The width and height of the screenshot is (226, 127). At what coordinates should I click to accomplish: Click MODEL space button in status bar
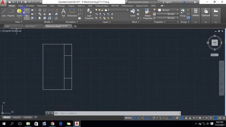pyautogui.click(x=128, y=118)
